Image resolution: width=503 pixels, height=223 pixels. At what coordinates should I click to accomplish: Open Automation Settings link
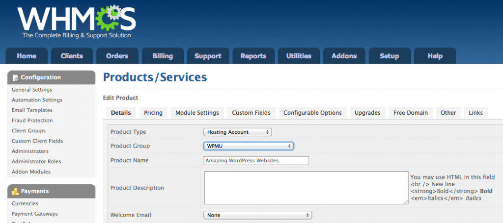pos(37,100)
